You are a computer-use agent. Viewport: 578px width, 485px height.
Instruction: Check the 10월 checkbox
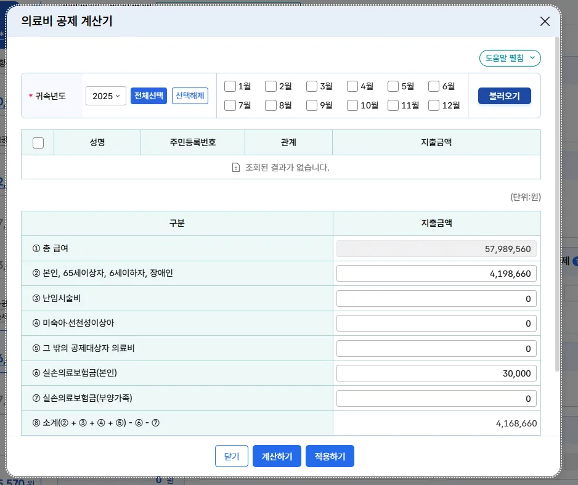[352, 105]
